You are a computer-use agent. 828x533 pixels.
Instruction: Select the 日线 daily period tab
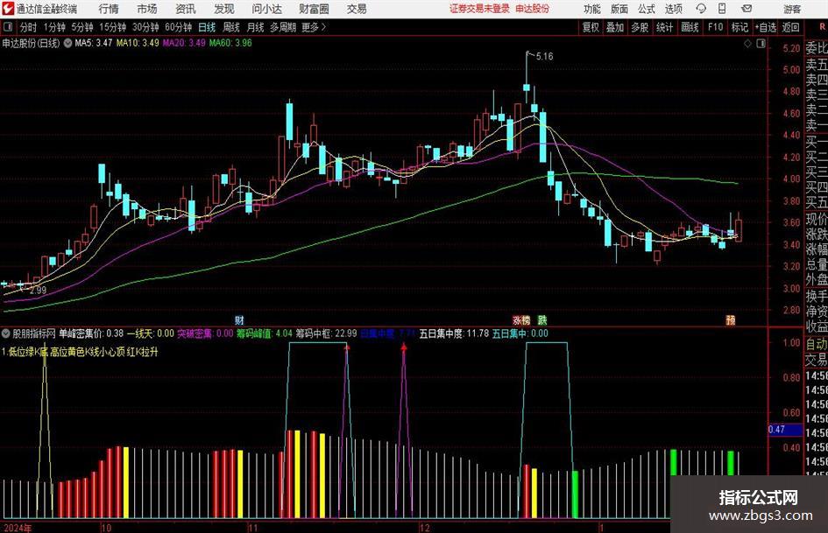click(207, 27)
